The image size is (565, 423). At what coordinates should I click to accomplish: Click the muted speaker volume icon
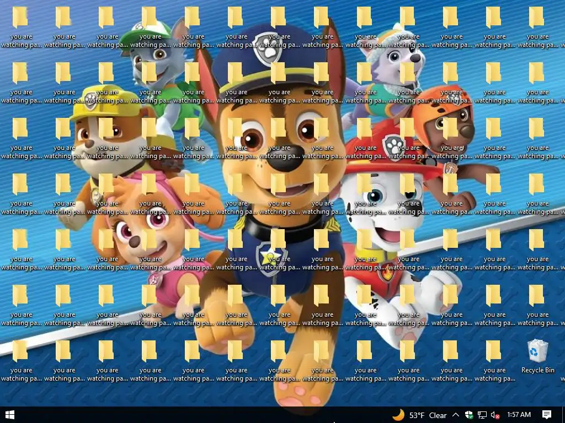click(495, 415)
